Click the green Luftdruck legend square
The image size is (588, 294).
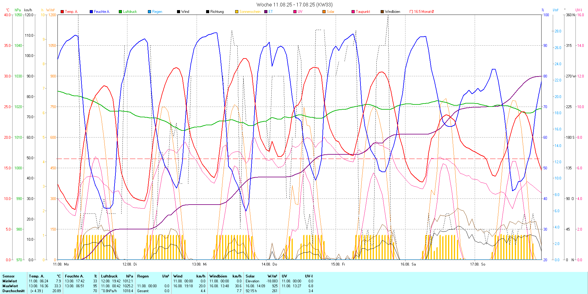coord(120,12)
